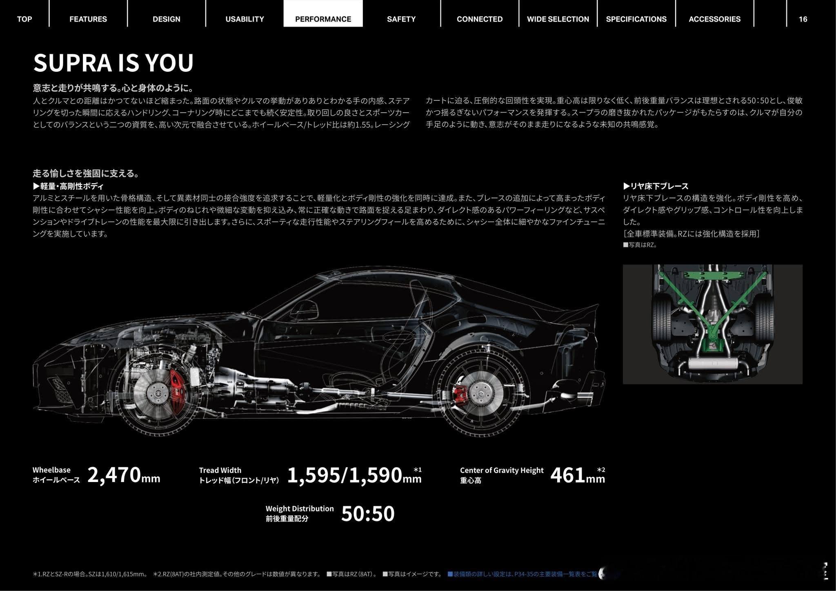This screenshot has height=591, width=836.
Task: Click the ＊2 RZ(8AT) footnote text
Action: [x=237, y=574]
